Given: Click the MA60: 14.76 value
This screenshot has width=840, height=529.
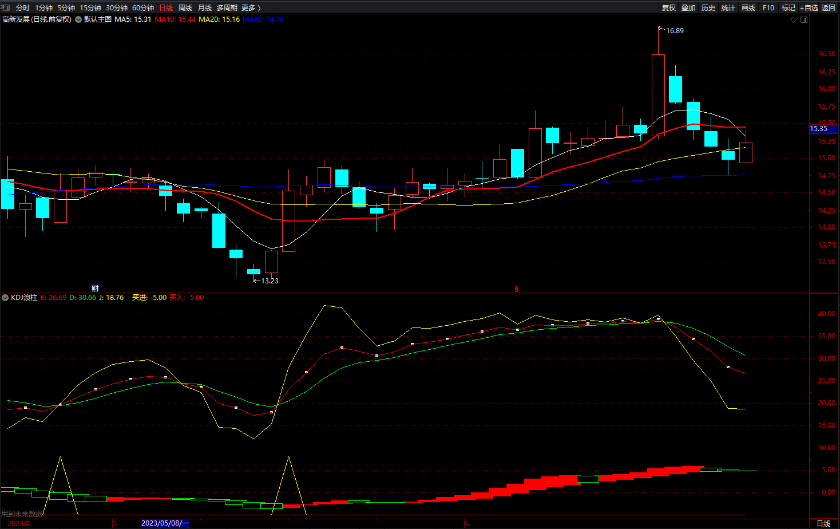Looking at the screenshot, I should pyautogui.click(x=263, y=19).
